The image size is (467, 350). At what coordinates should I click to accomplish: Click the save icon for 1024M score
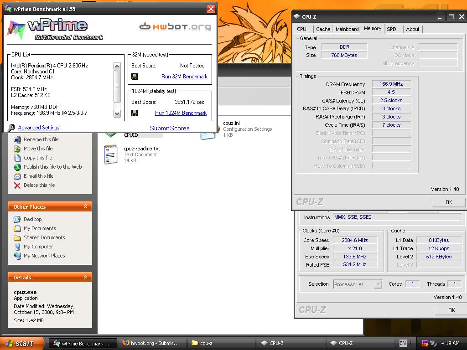135,113
